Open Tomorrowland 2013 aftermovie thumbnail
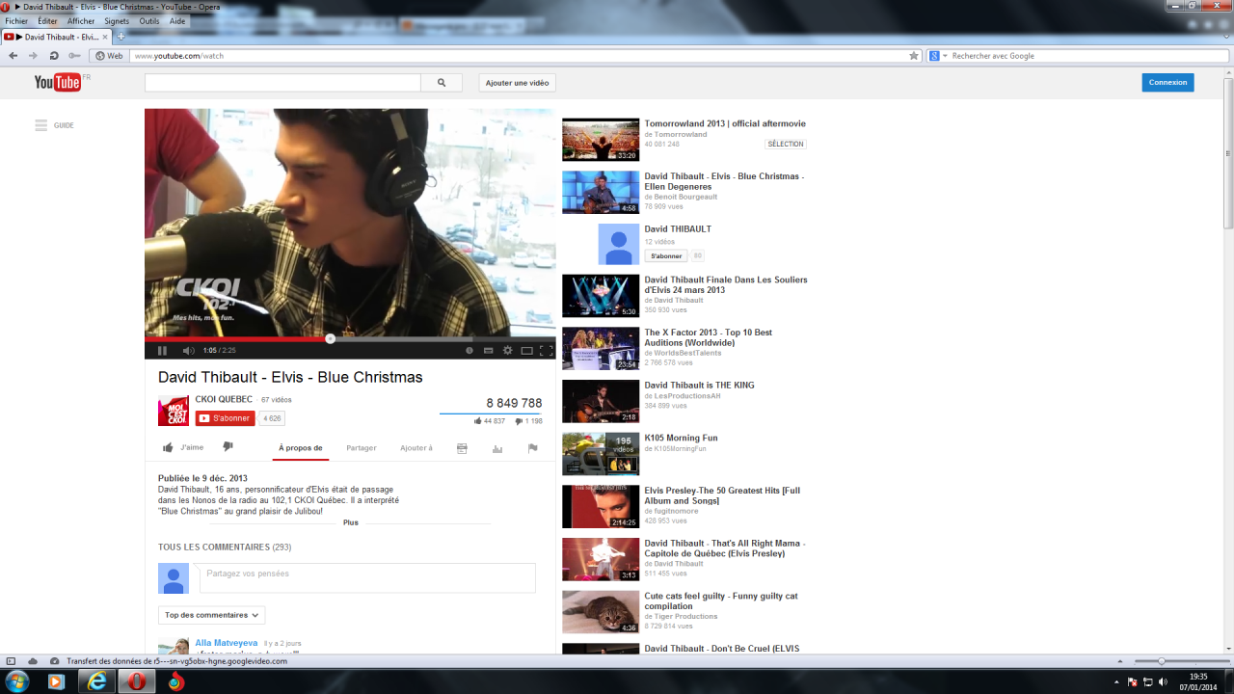The height and width of the screenshot is (694, 1234). point(601,140)
